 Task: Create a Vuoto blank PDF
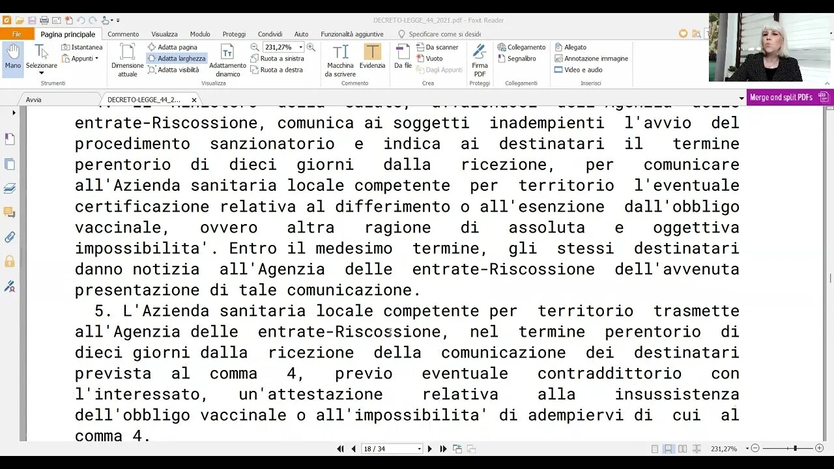(x=430, y=58)
